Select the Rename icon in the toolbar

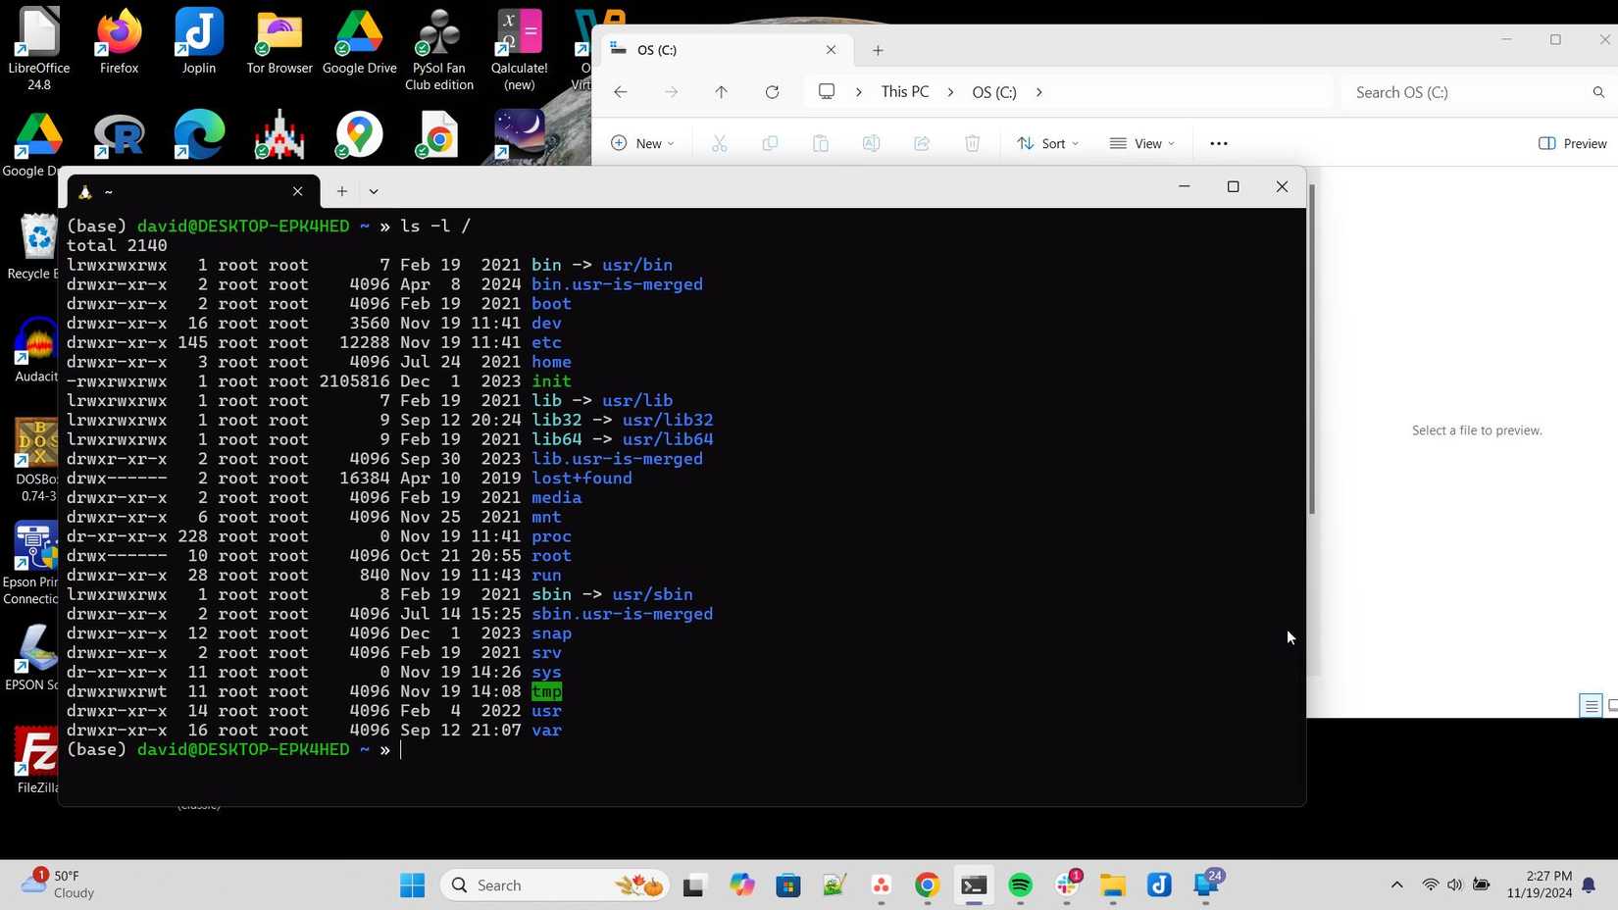pyautogui.click(x=871, y=143)
